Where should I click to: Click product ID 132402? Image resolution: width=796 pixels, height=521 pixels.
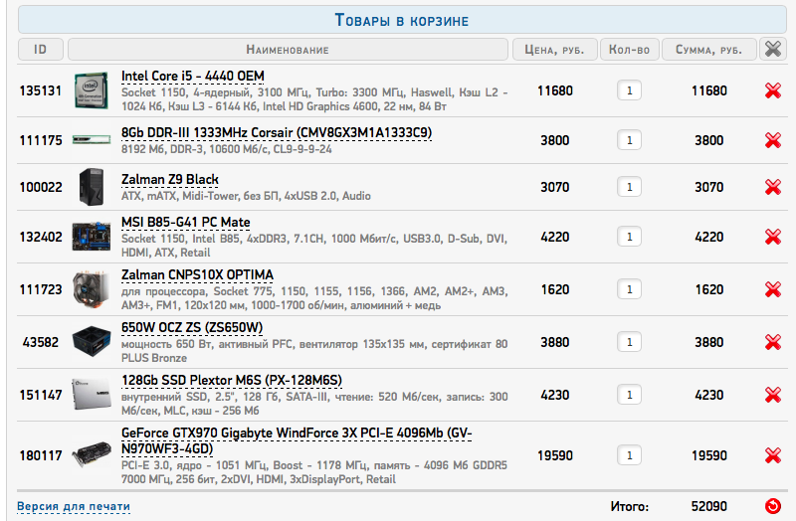pyautogui.click(x=41, y=237)
